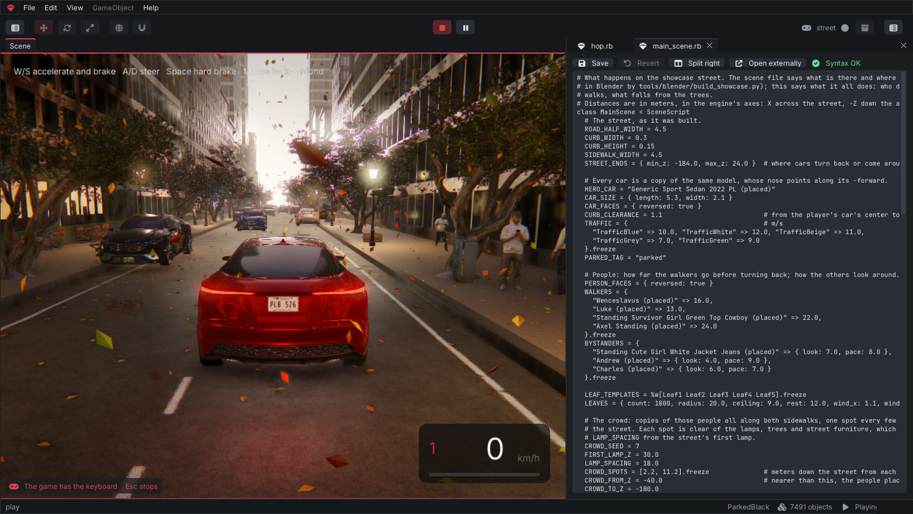Click the objects icon beside 7491 objects
The height and width of the screenshot is (514, 913).
coord(782,507)
